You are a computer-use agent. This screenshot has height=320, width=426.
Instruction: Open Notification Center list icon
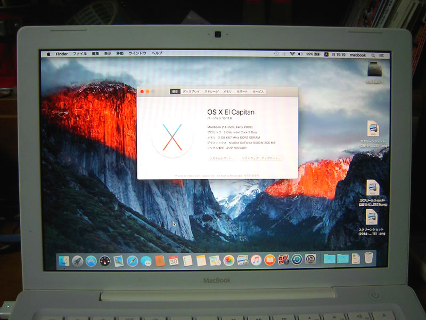pyautogui.click(x=382, y=55)
